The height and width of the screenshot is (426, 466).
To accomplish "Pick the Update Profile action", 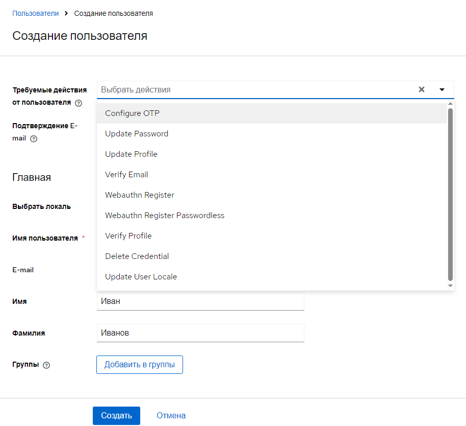I will click(131, 154).
